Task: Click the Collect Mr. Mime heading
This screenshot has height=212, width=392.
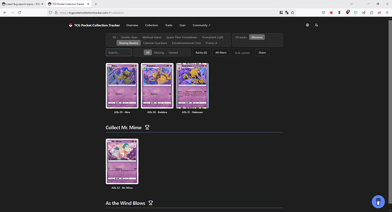Action: click(123, 127)
